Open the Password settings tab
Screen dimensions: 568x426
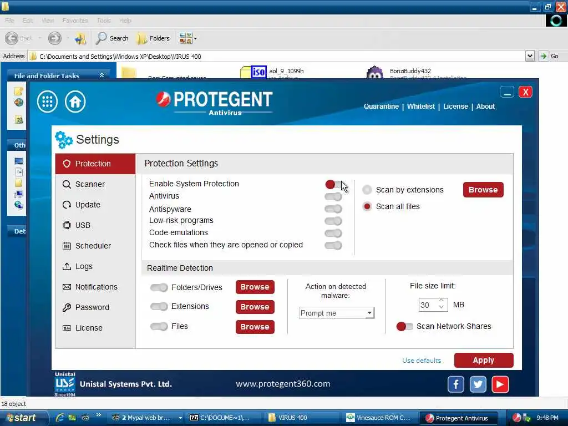[95, 307]
